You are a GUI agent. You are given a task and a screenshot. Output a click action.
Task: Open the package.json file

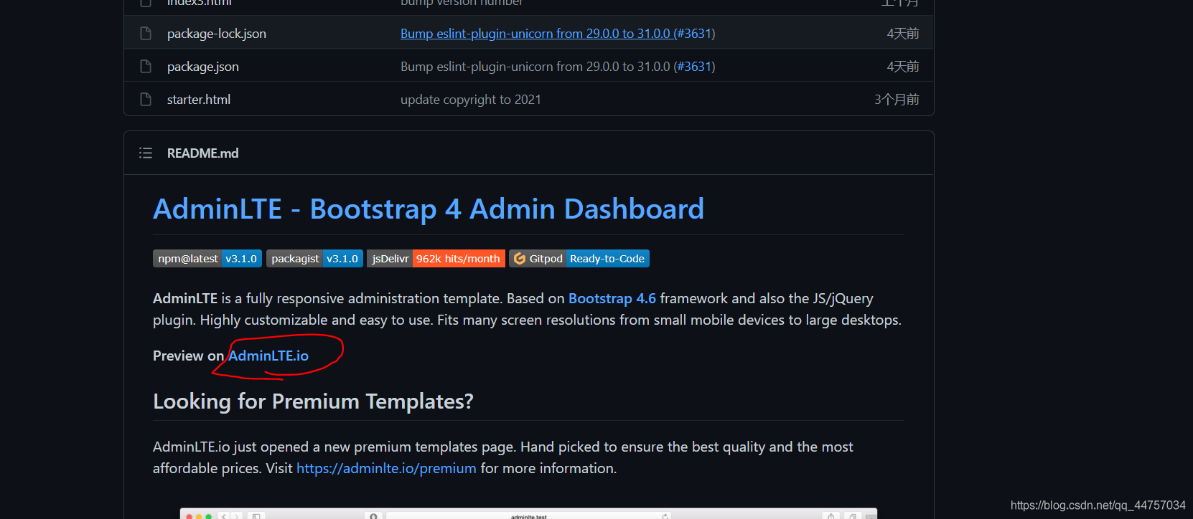click(x=203, y=67)
